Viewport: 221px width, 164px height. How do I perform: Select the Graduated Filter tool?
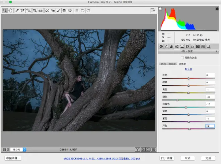(64, 10)
